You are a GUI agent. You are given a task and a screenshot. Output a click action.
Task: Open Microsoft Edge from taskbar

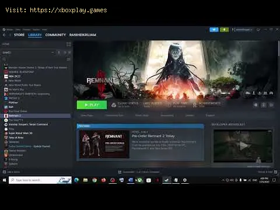76,180
